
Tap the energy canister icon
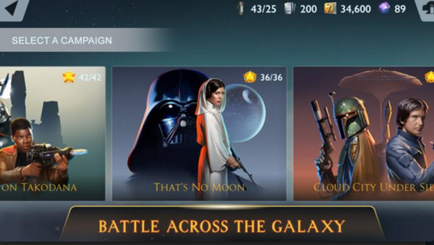coord(241,9)
